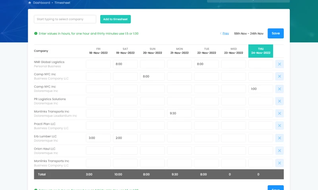Screen dimensions: 318x190
Task: Remove Camp NYC Inc Business Company LLC row
Action: [279, 76]
